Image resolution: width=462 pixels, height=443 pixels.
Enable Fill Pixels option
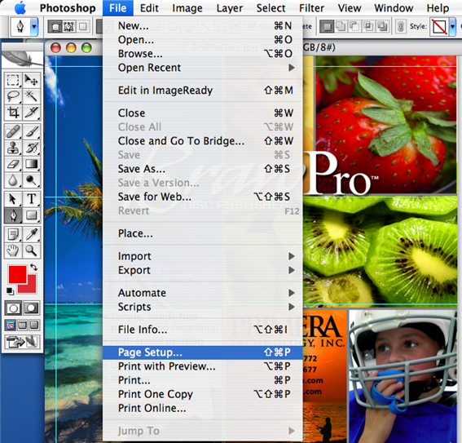83,27
